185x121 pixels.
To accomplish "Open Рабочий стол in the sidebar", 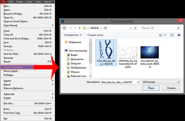I will click(x=76, y=76).
